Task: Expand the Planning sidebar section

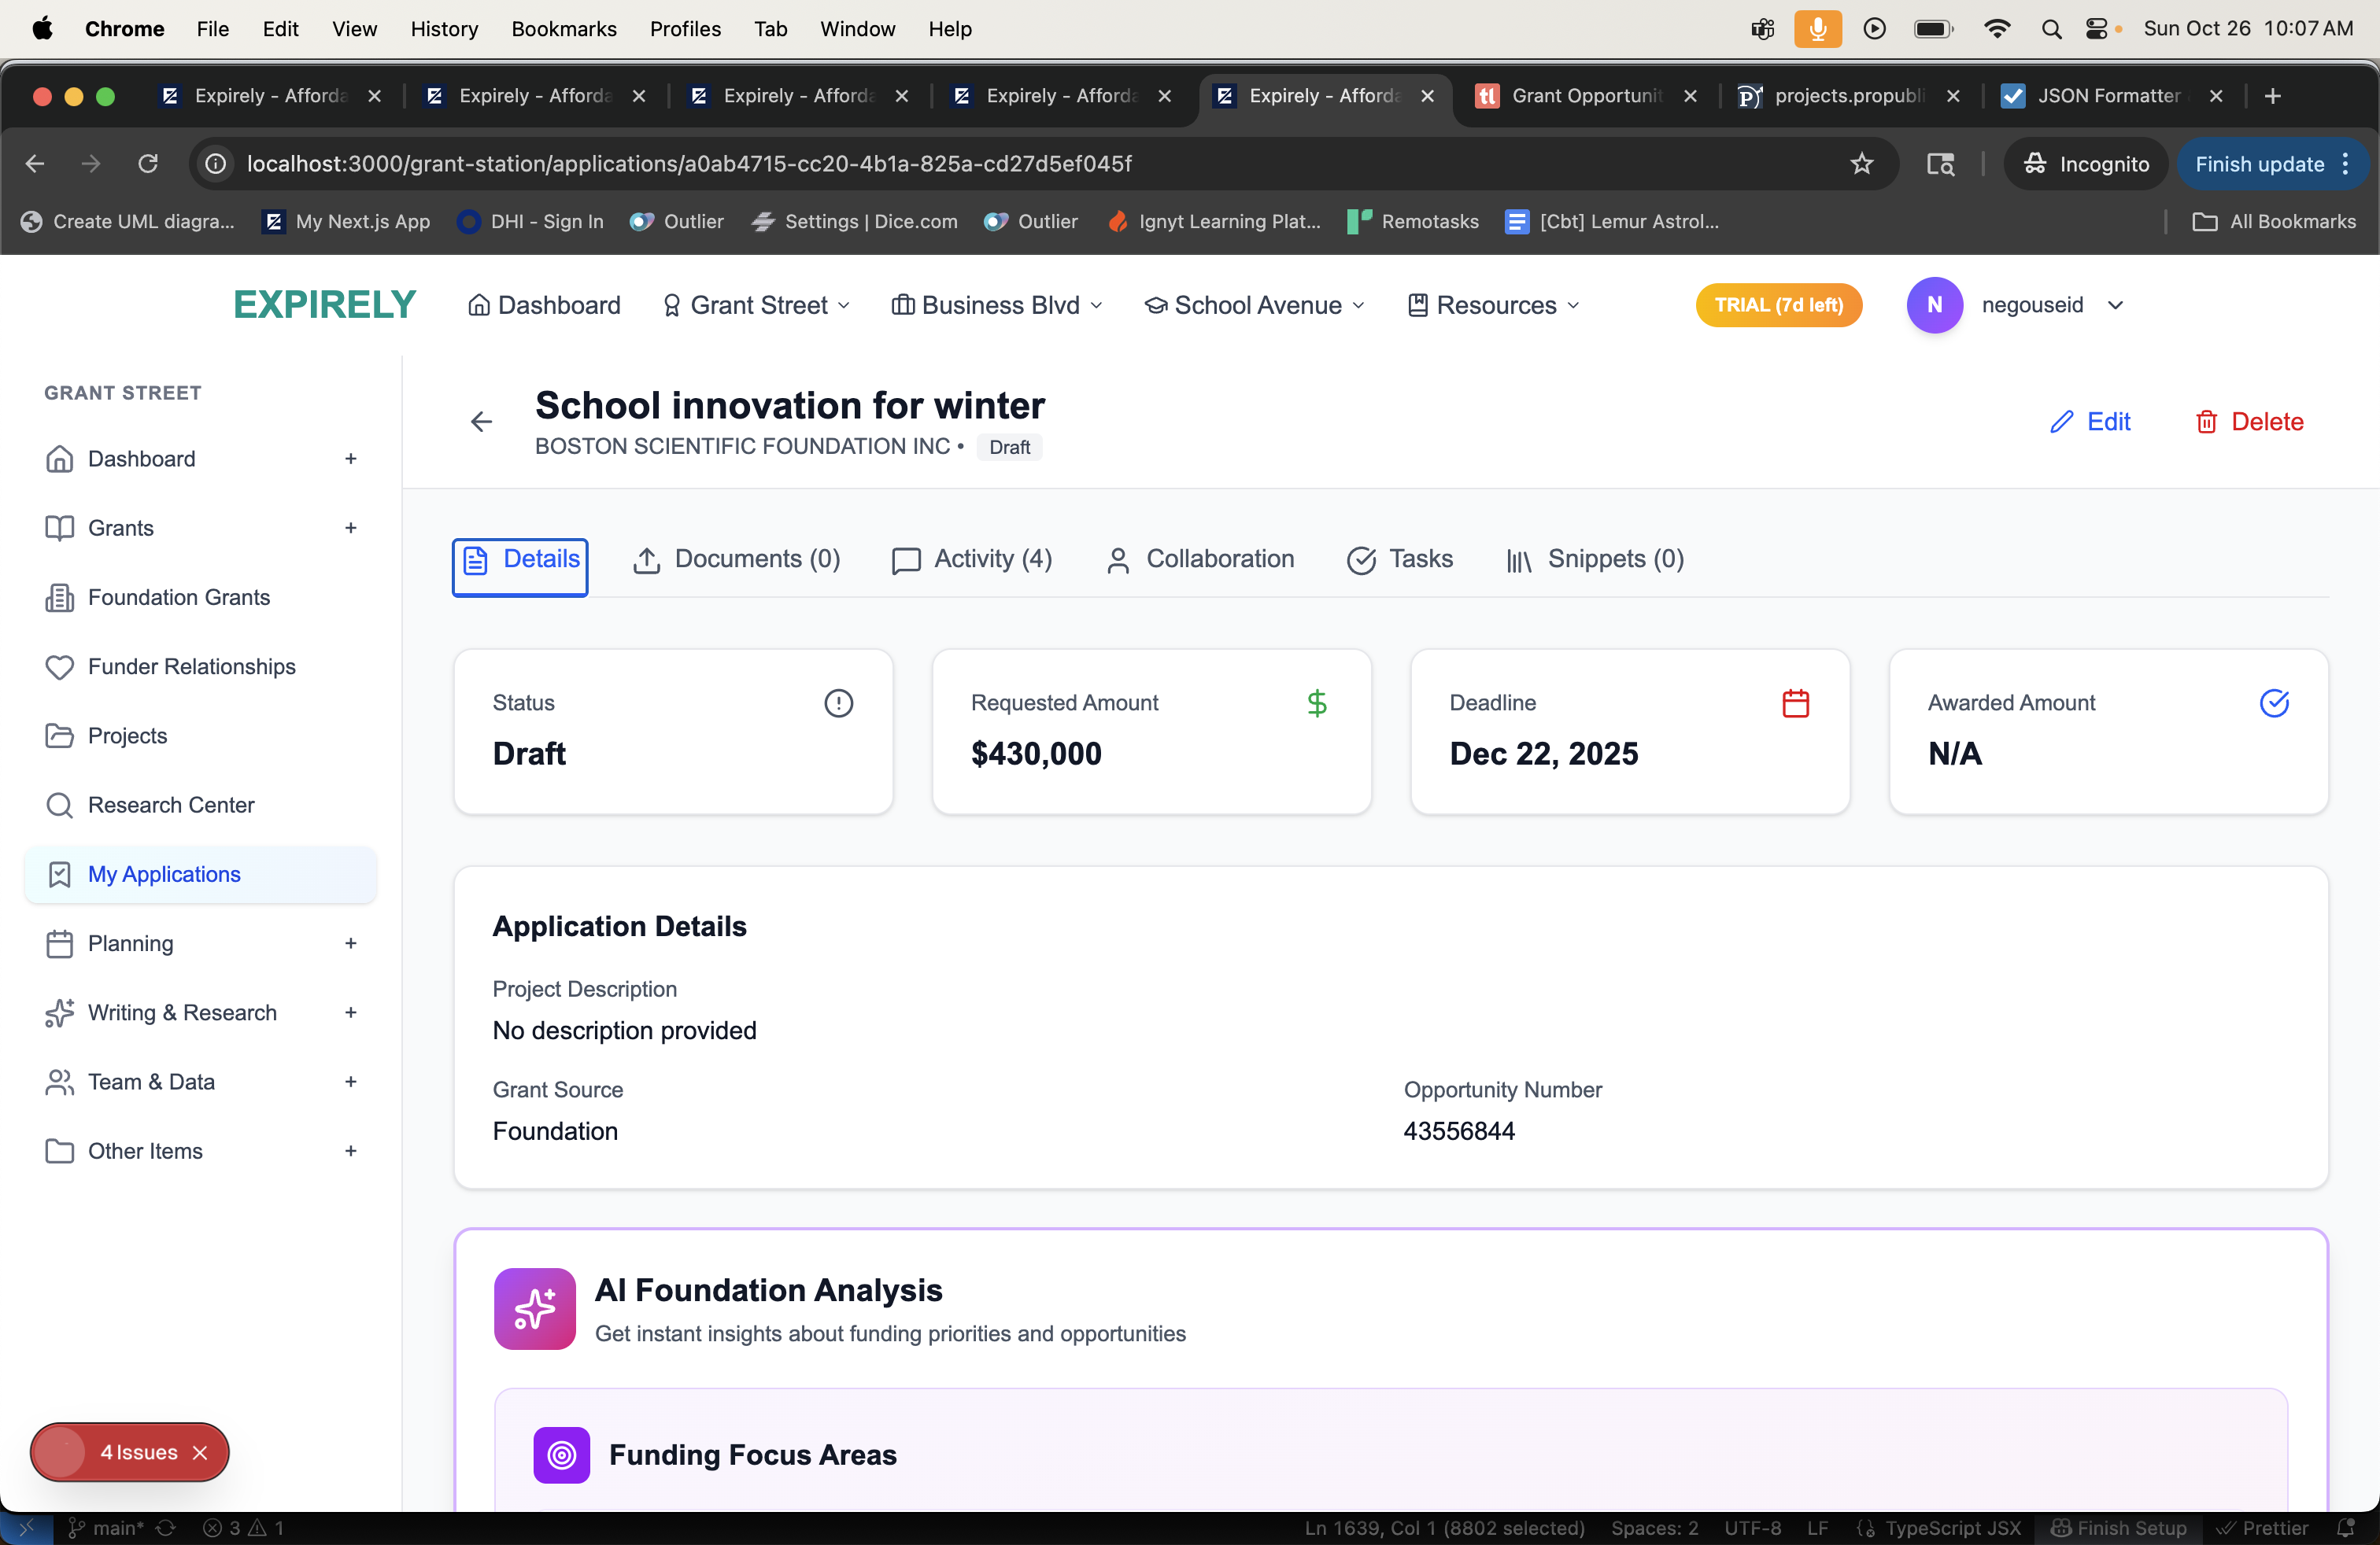Action: [350, 943]
